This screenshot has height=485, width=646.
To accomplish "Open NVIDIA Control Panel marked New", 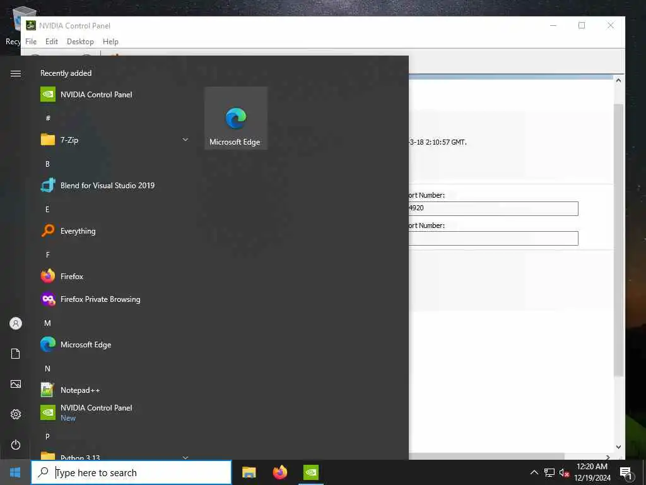I will [x=115, y=412].
